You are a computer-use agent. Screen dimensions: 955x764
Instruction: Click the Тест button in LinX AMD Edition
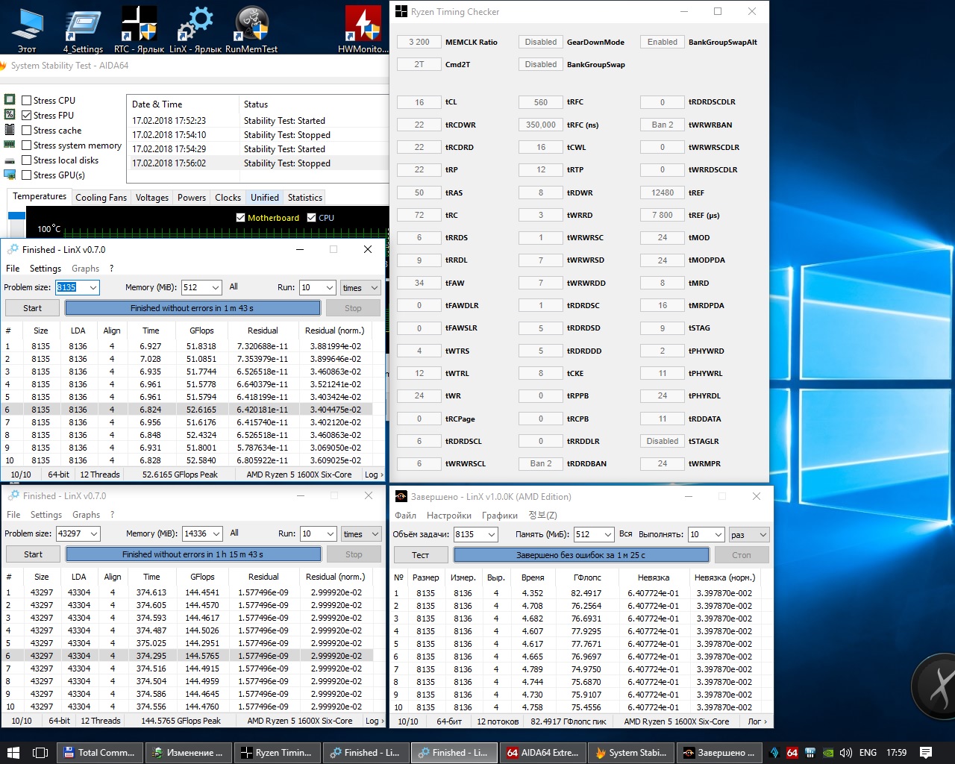coord(420,555)
